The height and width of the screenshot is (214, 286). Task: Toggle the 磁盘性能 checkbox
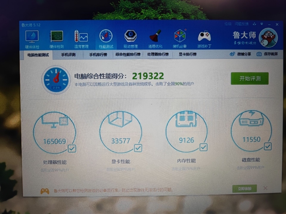point(268,146)
